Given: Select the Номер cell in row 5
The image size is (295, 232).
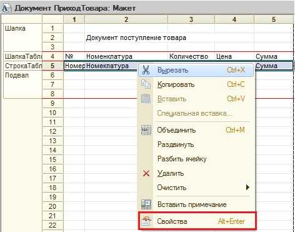Looking at the screenshot, I should (74, 66).
